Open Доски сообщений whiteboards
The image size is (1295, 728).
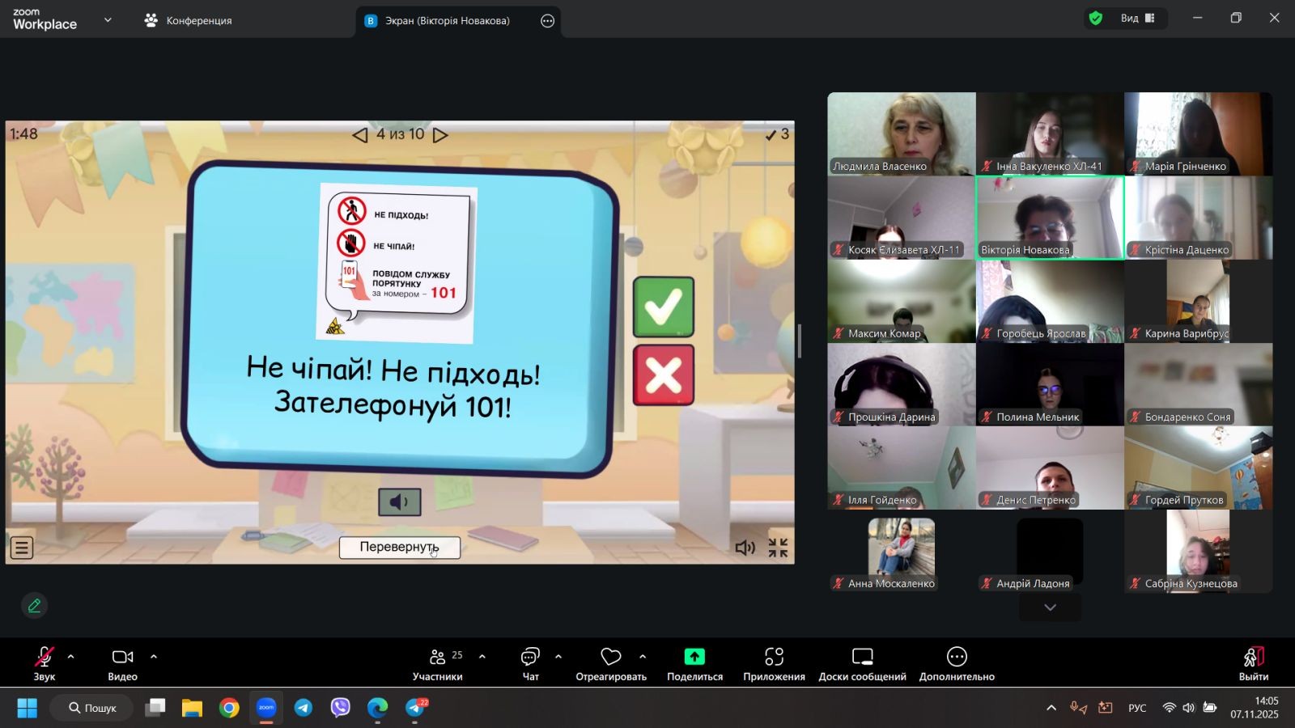click(x=862, y=663)
